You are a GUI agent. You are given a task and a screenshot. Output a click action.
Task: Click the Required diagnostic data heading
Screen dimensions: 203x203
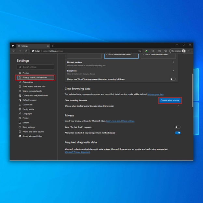[81, 142]
